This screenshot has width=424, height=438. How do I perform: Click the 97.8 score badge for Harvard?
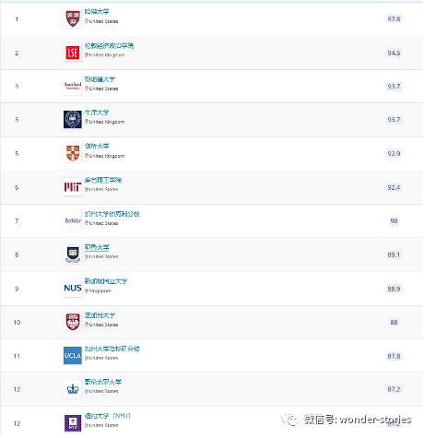394,19
